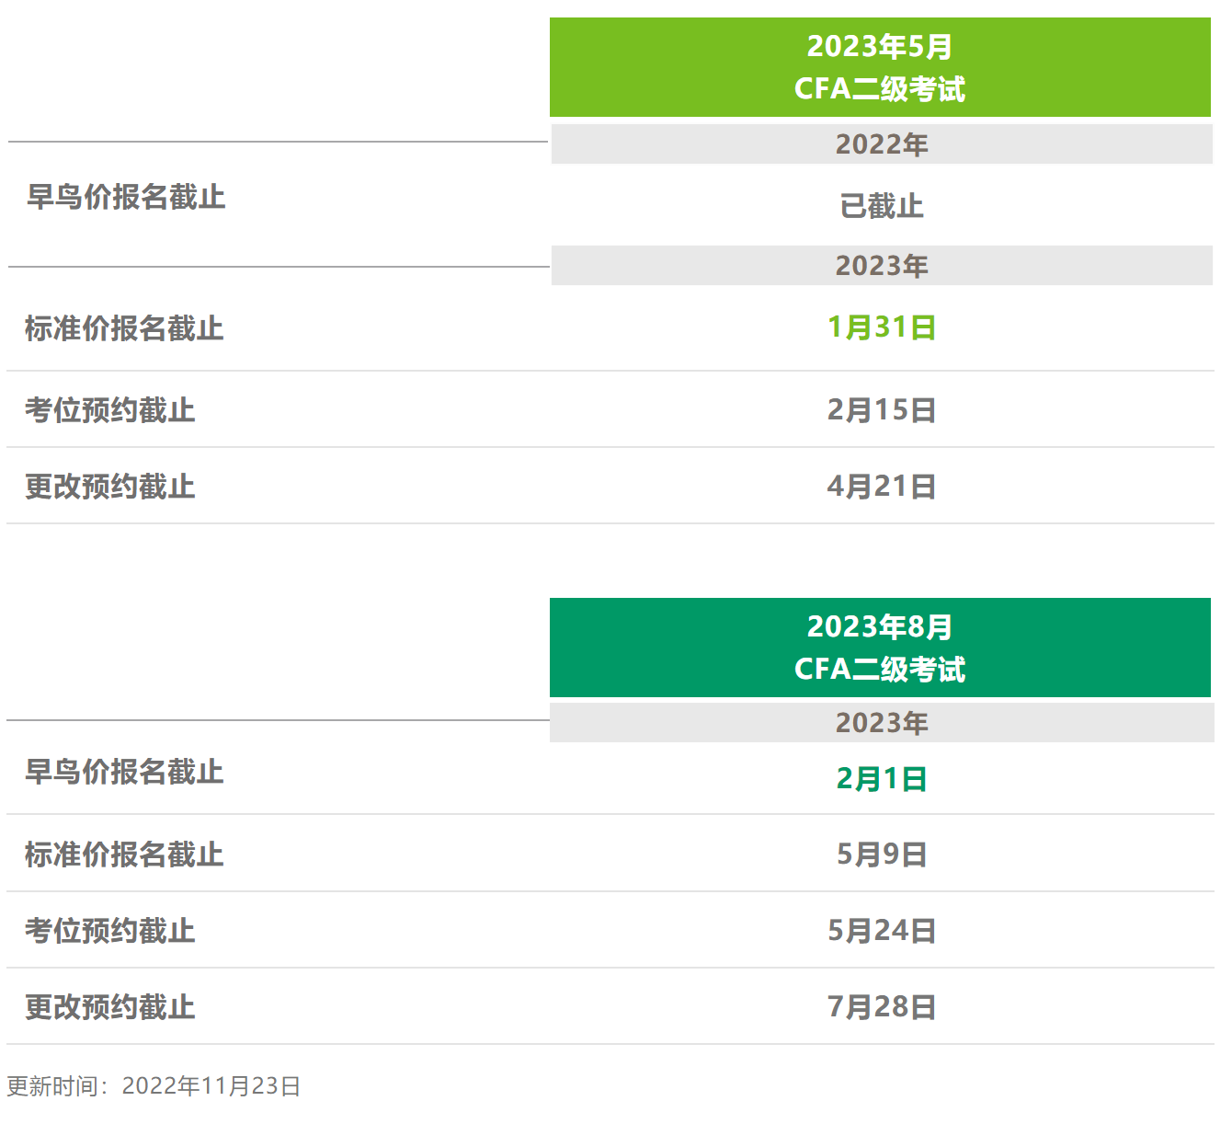Select the green '2月1日' date
The width and height of the screenshot is (1232, 1124).
(882, 779)
